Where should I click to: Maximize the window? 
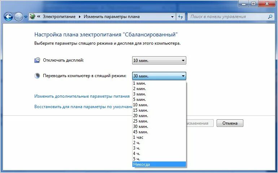pyautogui.click(x=253, y=4)
